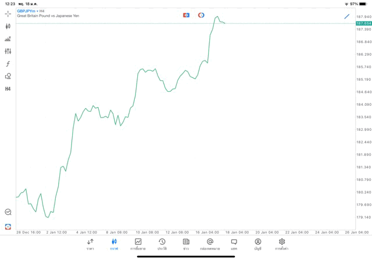The width and height of the screenshot is (372, 260).
Task: Open the กล่องจดหมาย mailbox tab
Action: coord(210,244)
